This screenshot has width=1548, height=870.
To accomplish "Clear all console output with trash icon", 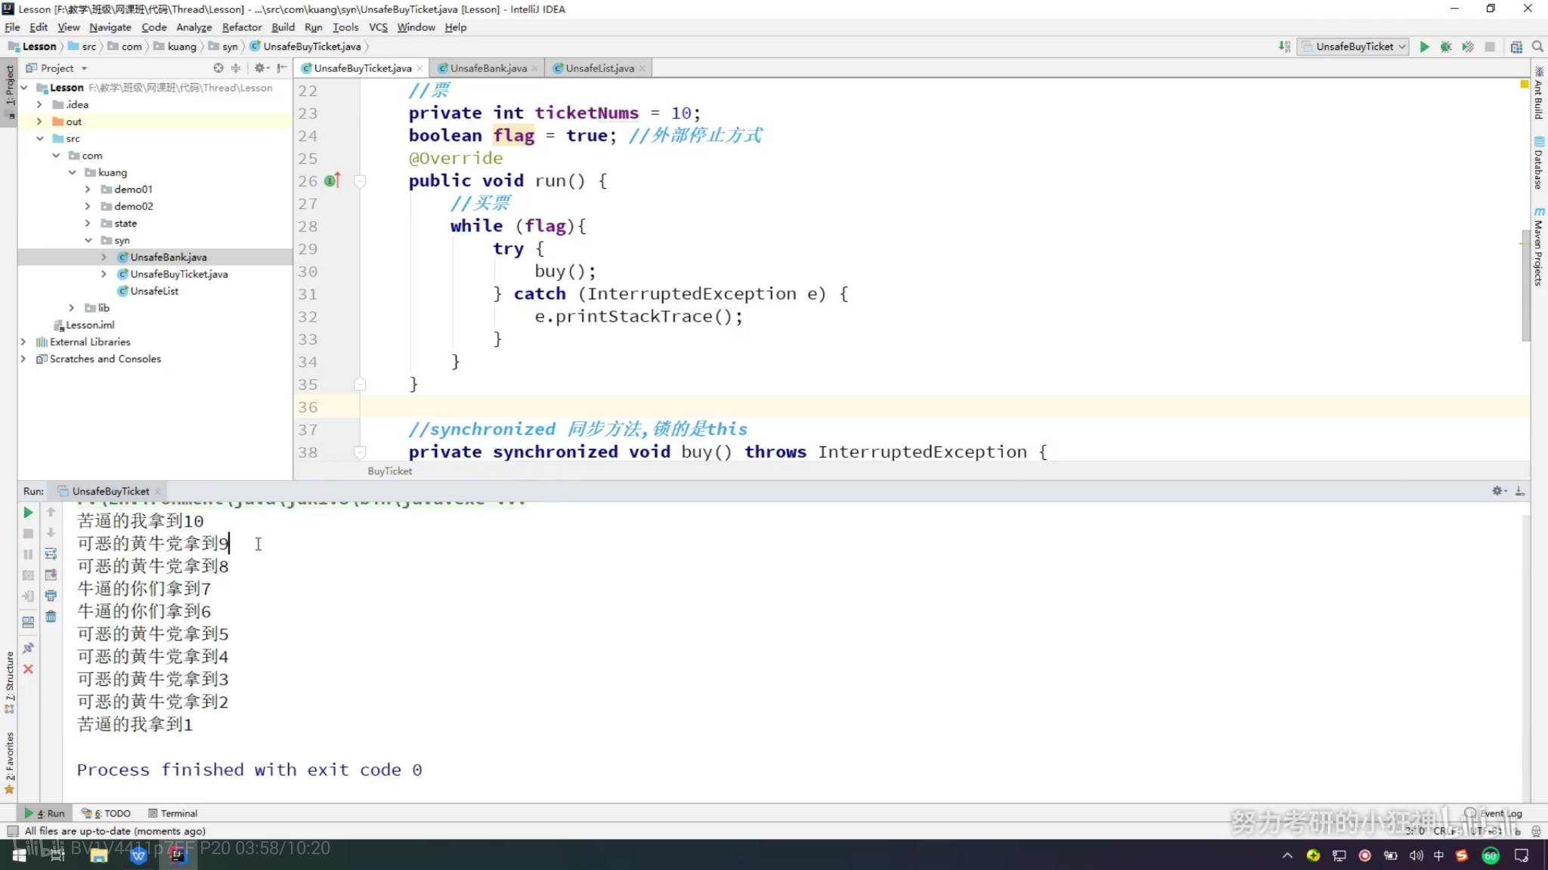I will click(x=51, y=617).
